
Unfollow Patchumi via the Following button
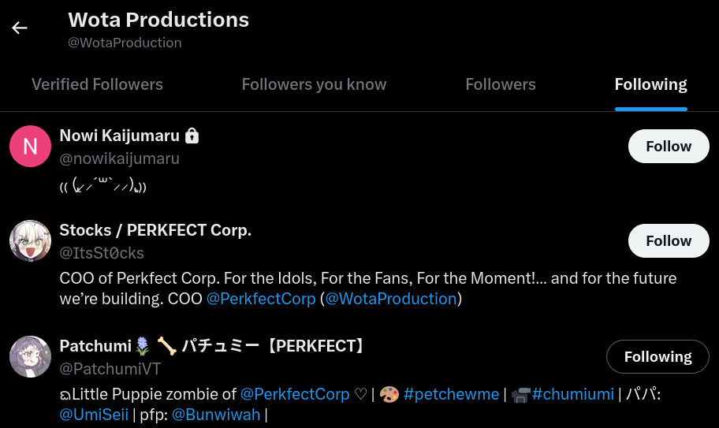coord(658,357)
